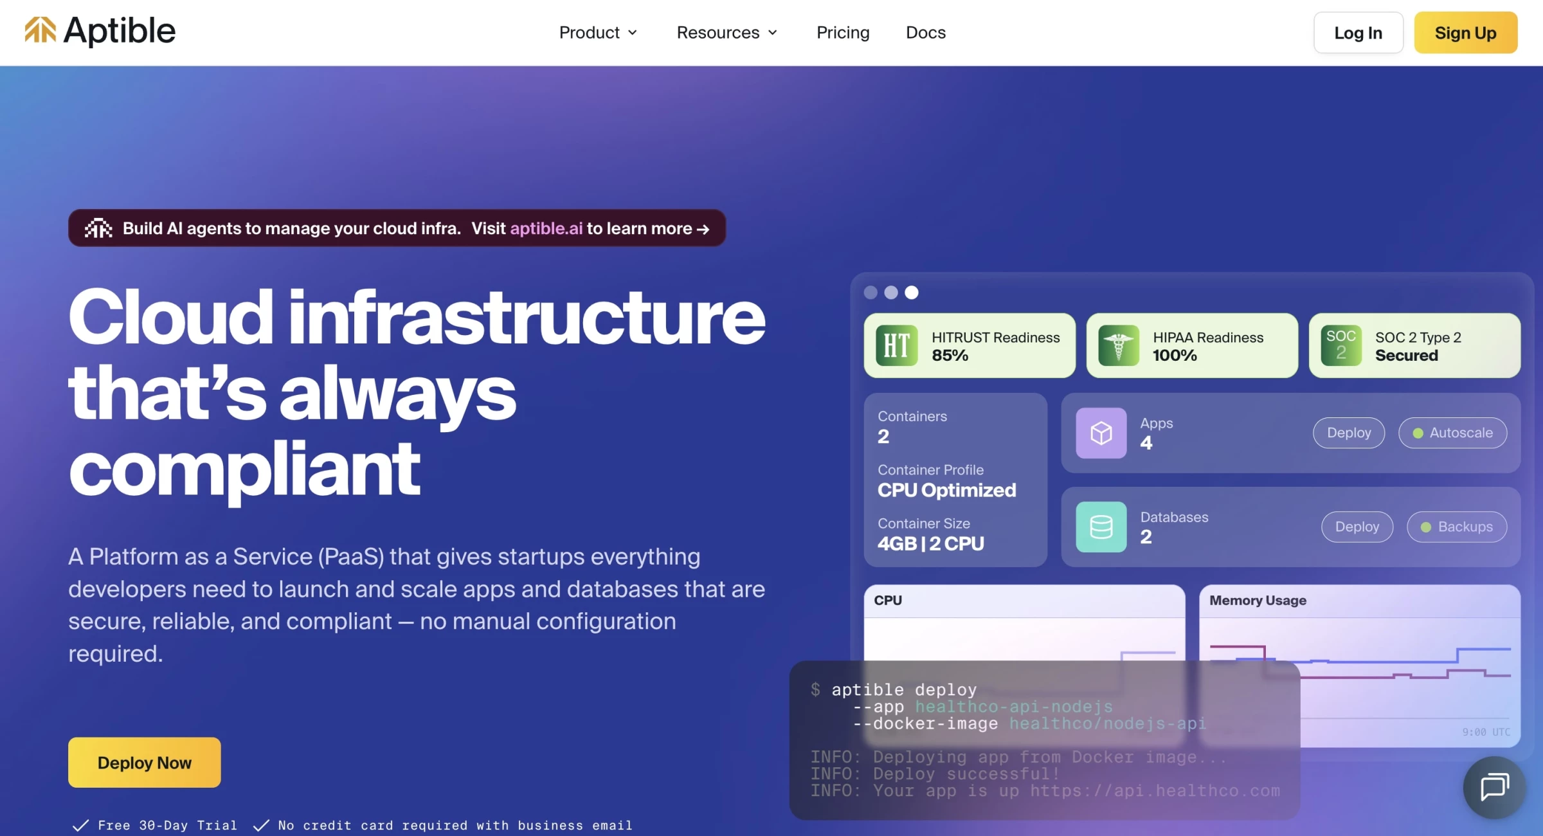Viewport: 1543px width, 836px height.
Task: Click the '4GB | 2 CPU' container size
Action: 930,543
